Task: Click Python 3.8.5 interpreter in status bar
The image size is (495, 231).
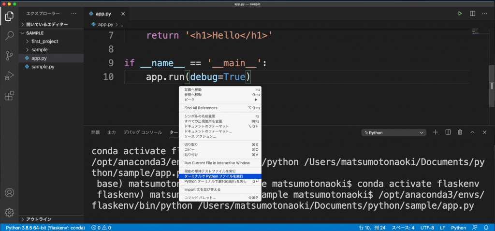Action: pyautogui.click(x=46, y=227)
